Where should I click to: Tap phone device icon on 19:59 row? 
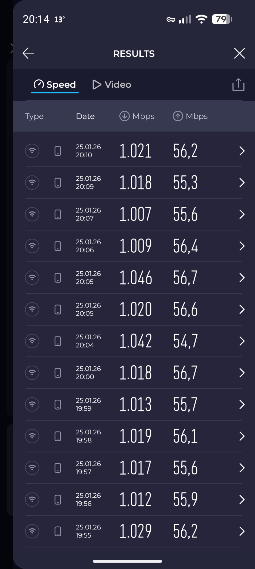point(58,405)
